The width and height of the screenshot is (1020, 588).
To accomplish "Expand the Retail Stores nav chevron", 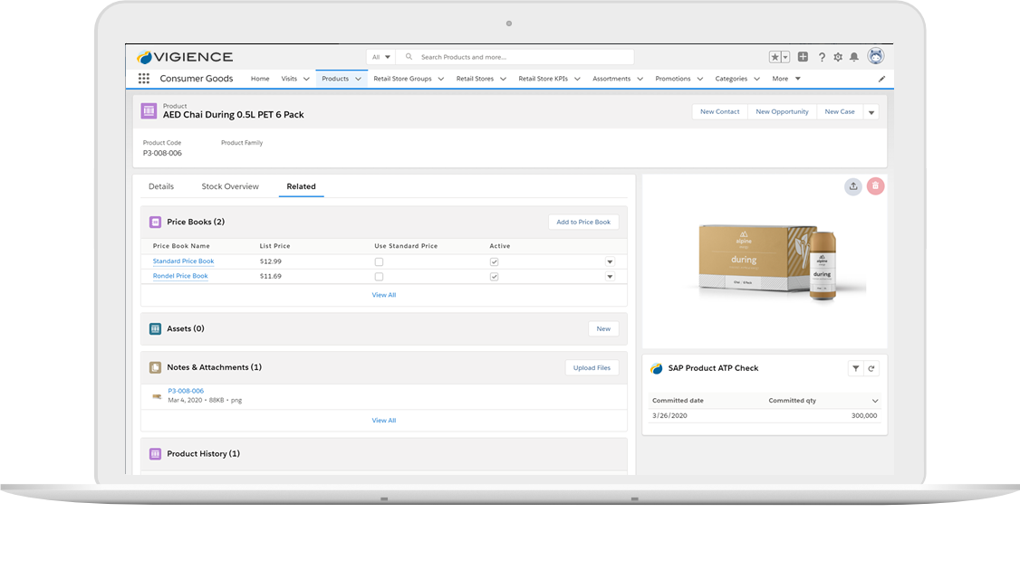I will (x=503, y=80).
